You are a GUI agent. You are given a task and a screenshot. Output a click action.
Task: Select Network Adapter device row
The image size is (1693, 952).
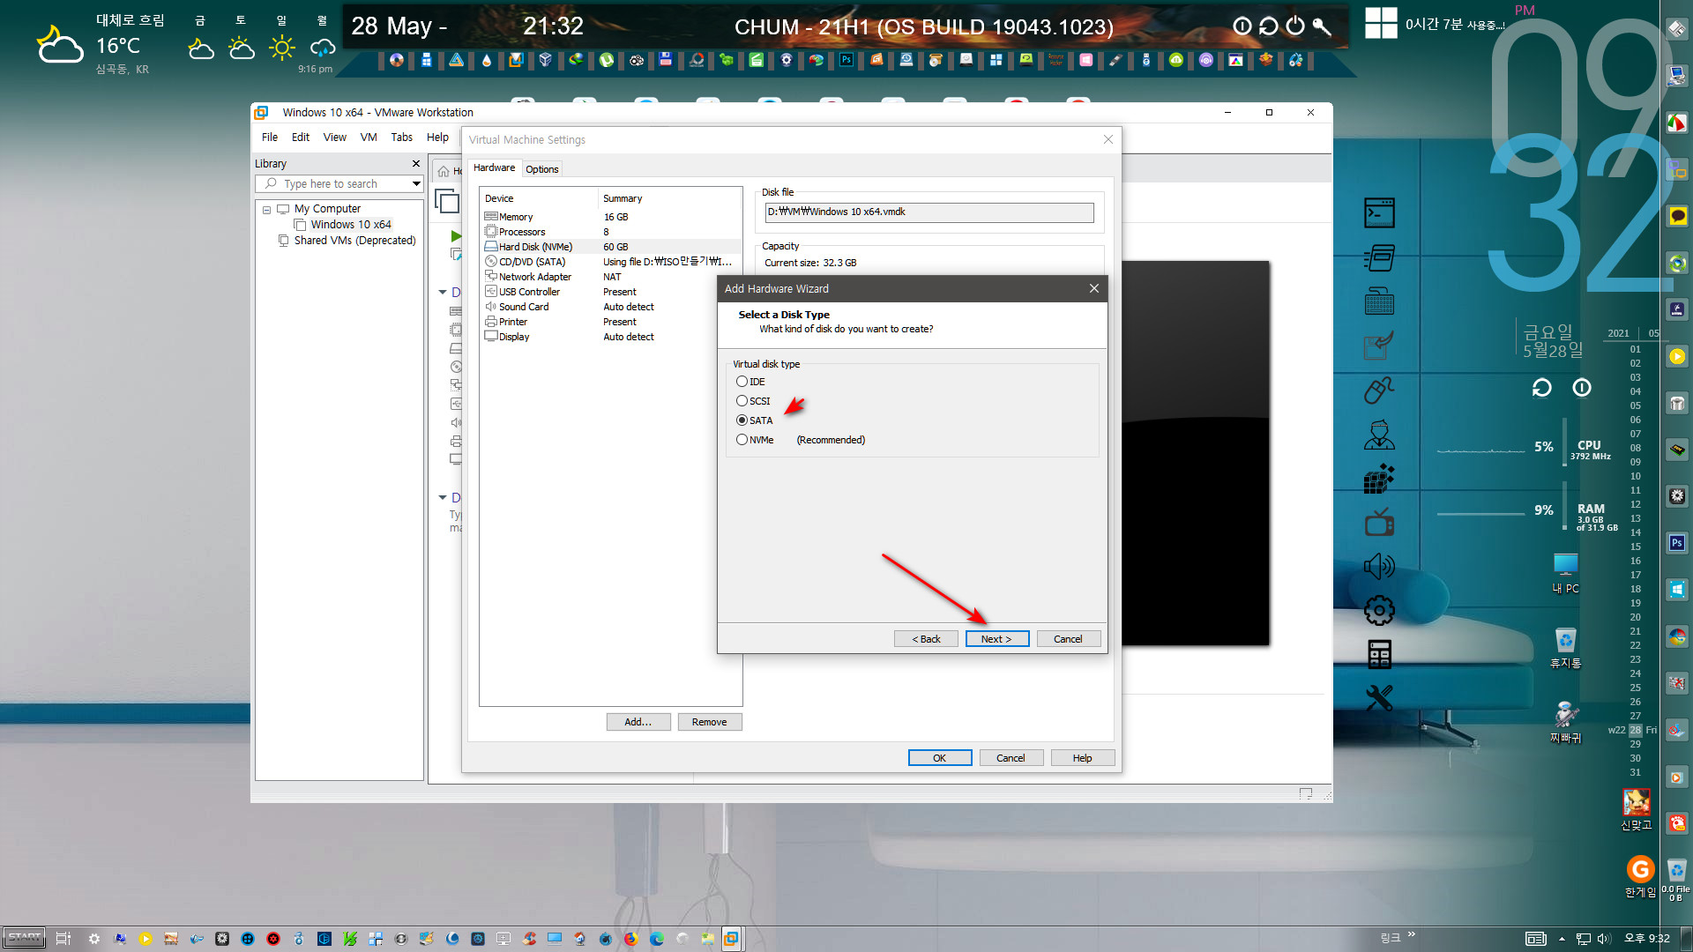pos(611,277)
